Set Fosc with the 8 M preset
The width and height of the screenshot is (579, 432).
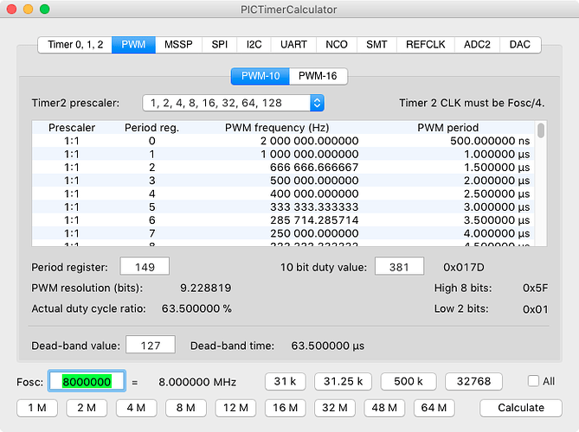(x=186, y=407)
